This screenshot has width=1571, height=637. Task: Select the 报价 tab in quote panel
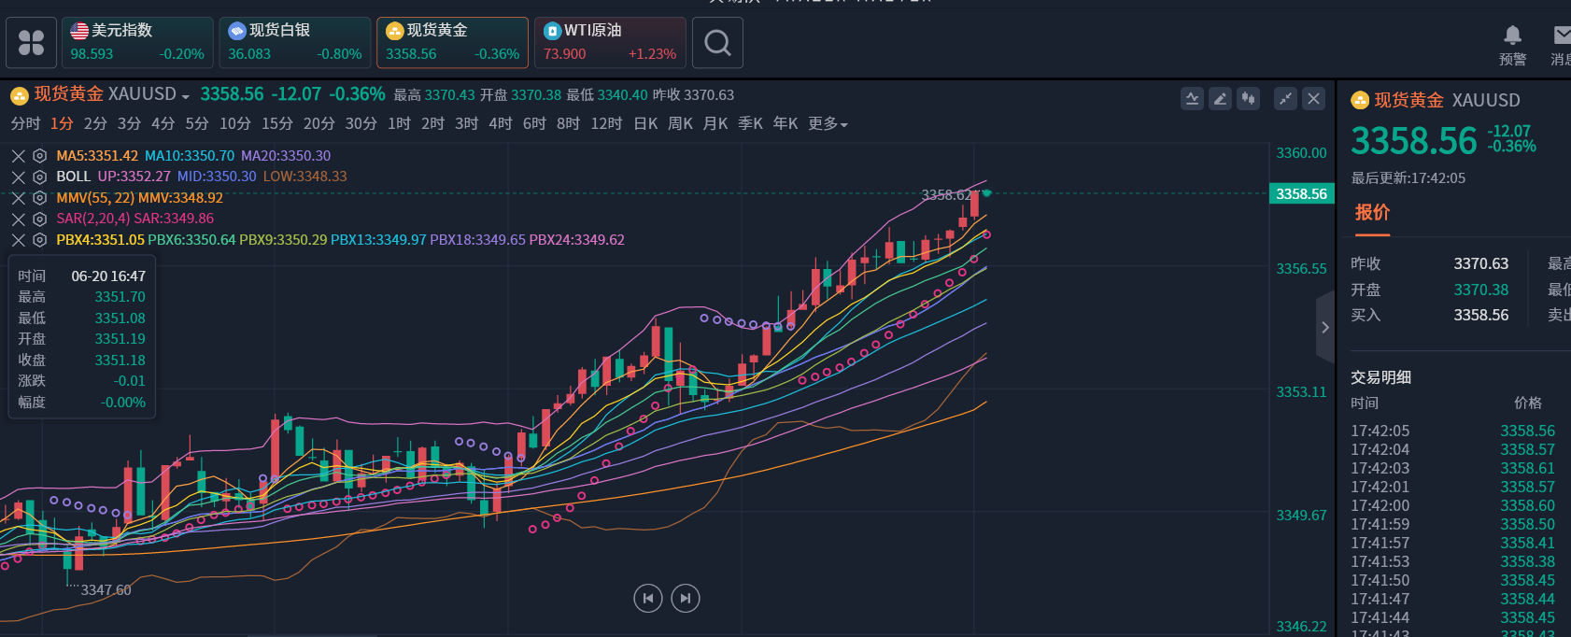pos(1372,212)
